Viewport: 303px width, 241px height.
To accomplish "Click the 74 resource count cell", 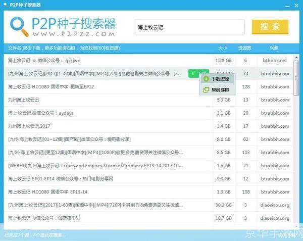I will 246,74.
